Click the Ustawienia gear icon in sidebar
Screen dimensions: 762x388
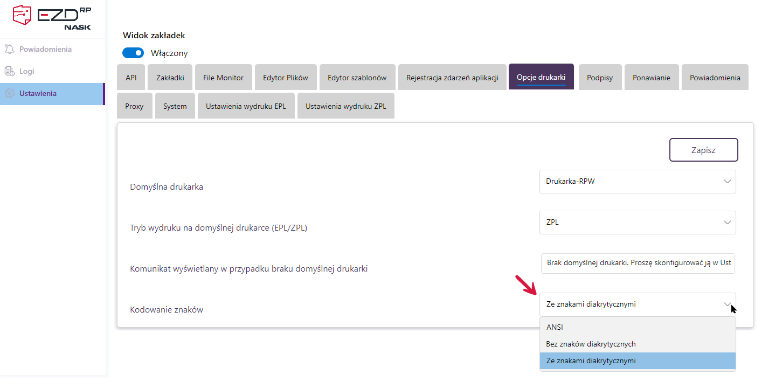click(9, 93)
